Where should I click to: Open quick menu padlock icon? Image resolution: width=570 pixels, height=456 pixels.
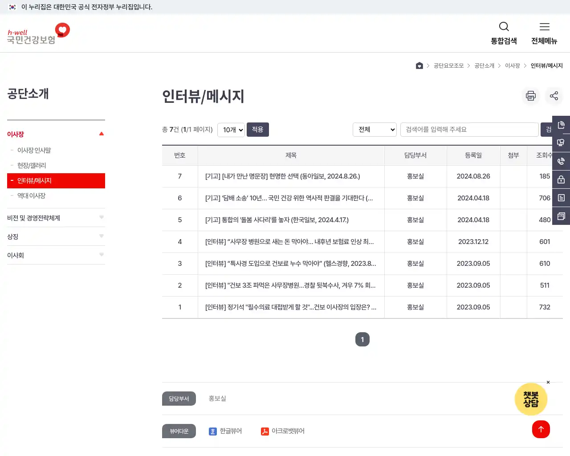(x=561, y=179)
